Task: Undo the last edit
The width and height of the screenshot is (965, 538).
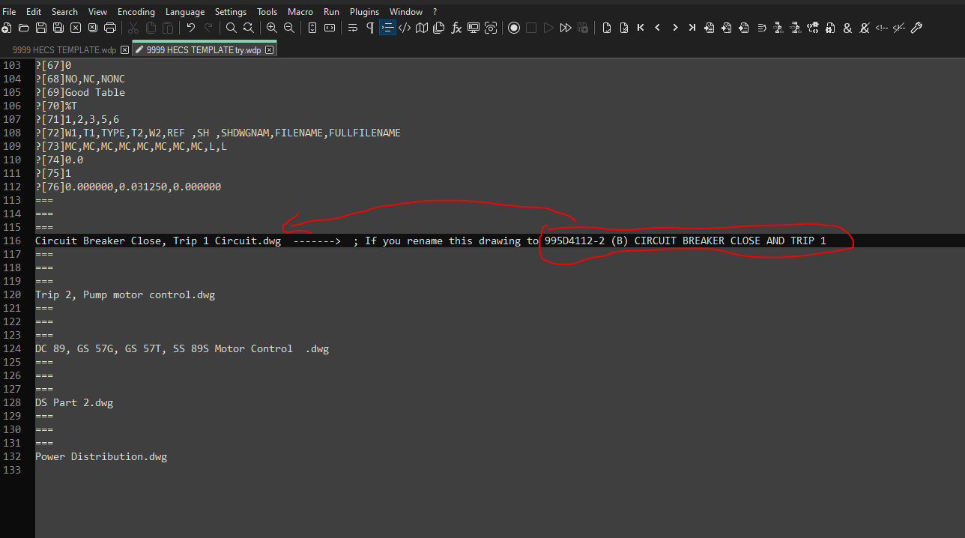Action: point(193,28)
